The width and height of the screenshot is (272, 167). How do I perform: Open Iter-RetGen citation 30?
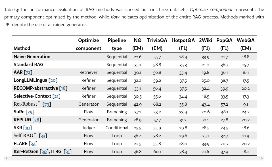(44, 152)
